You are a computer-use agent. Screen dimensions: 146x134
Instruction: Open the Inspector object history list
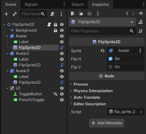pos(141,13)
